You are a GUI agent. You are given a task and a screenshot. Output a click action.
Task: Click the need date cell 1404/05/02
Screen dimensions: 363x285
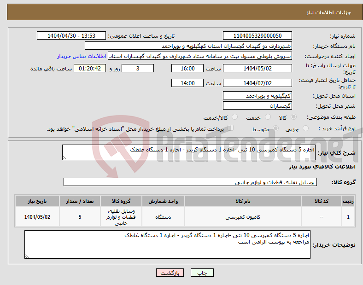coord(37,217)
